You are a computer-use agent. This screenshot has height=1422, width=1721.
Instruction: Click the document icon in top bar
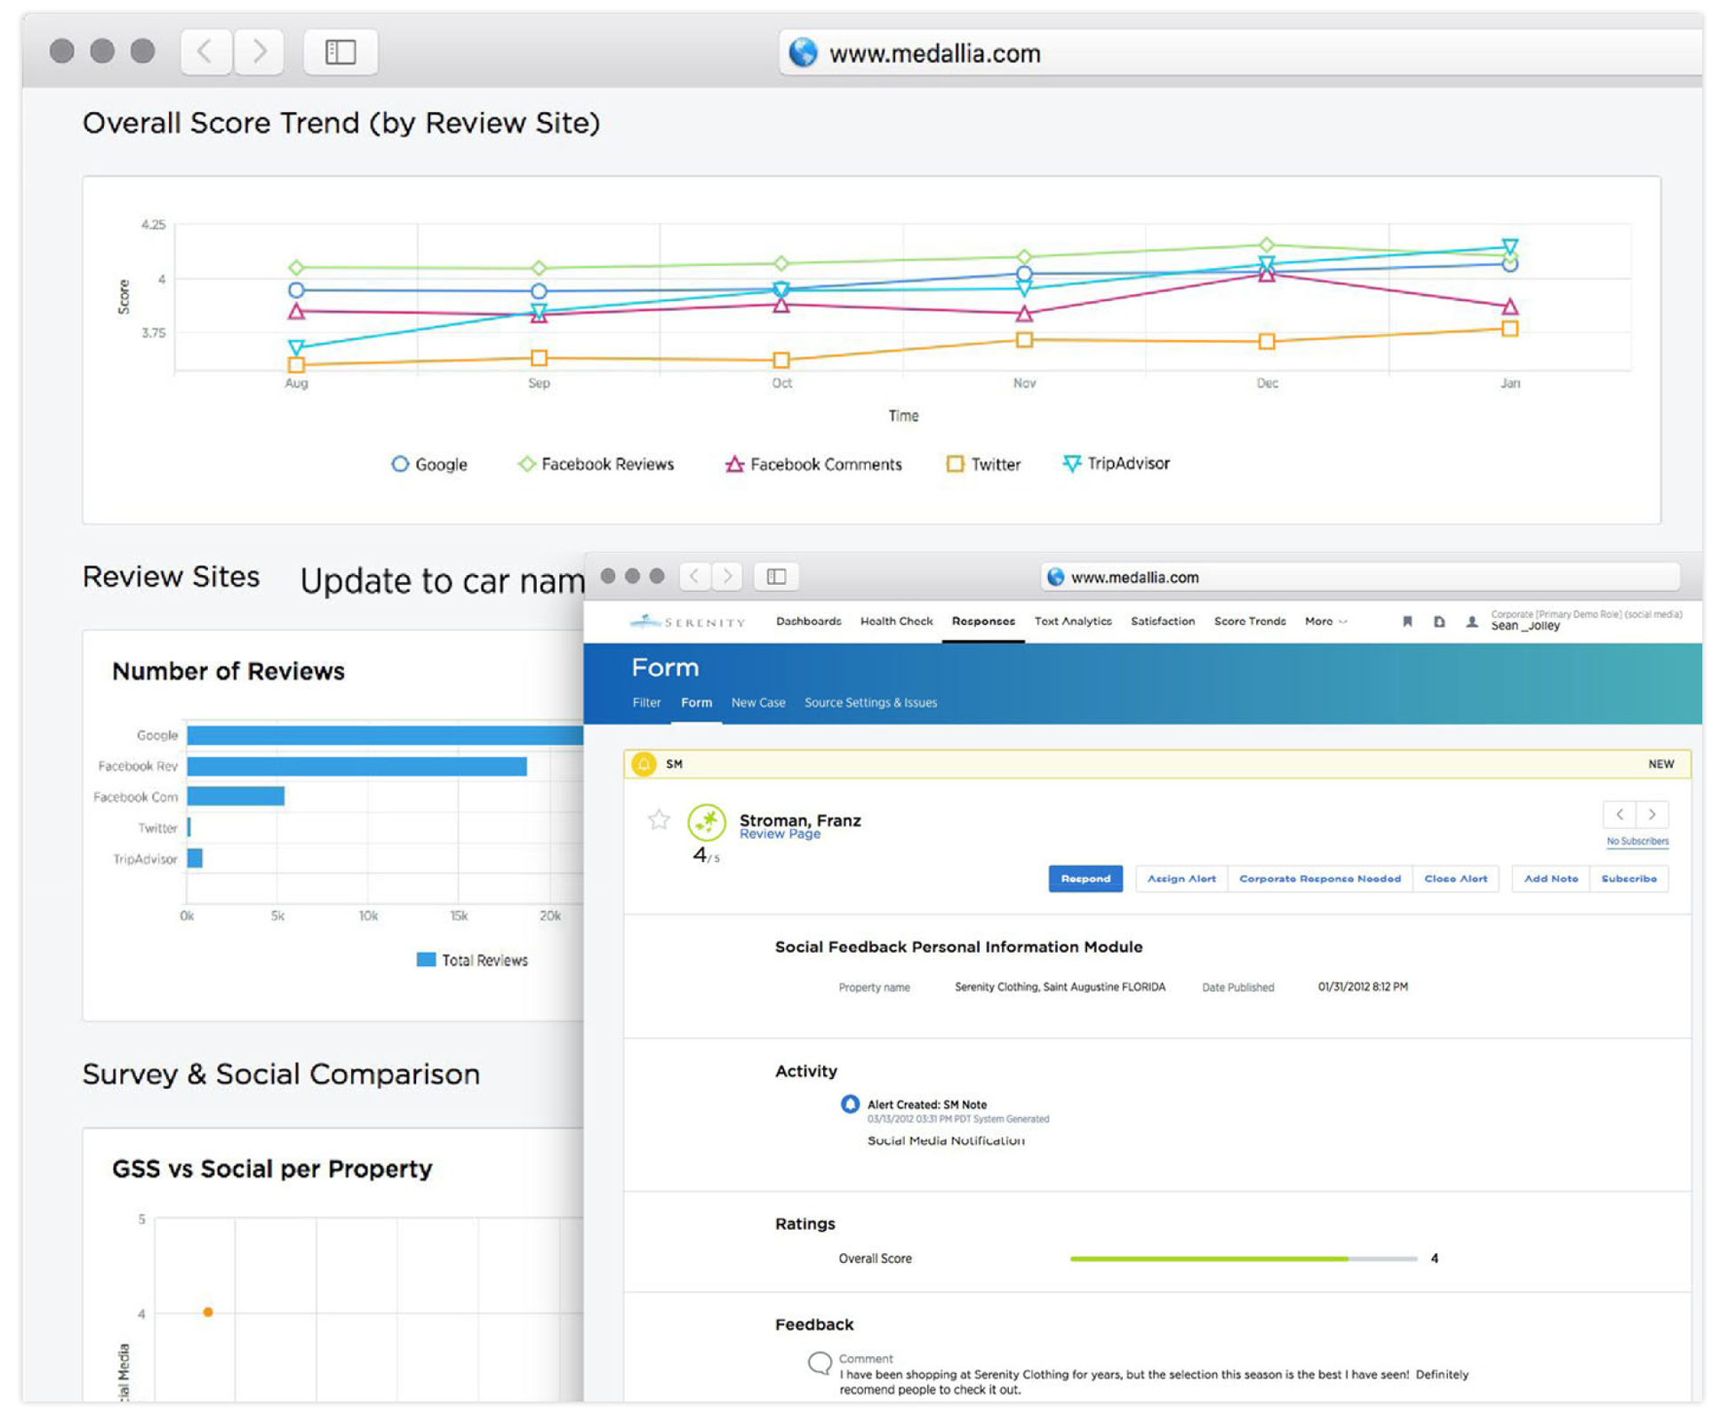1439,621
